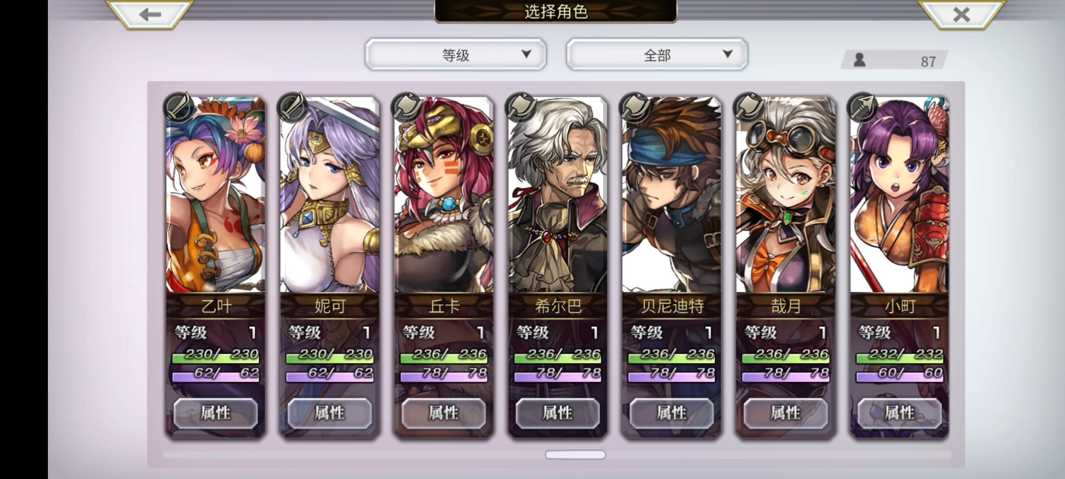
Task: Pick the 丘卡 character portrait
Action: pos(443,195)
